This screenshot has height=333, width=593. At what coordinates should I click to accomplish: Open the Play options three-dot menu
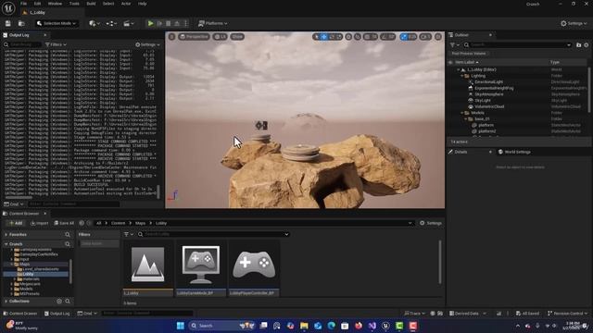click(185, 23)
